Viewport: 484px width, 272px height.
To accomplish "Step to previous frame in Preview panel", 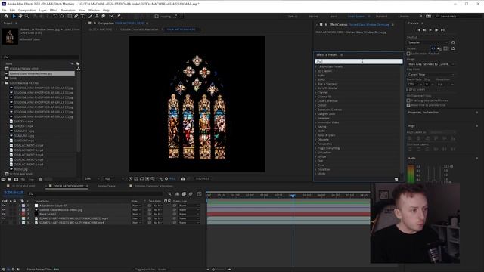I will [424, 30].
